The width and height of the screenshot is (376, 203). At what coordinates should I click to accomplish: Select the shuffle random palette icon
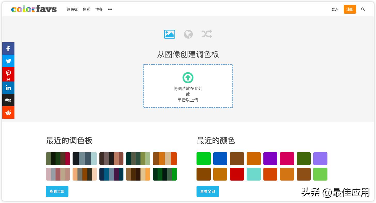pos(206,34)
